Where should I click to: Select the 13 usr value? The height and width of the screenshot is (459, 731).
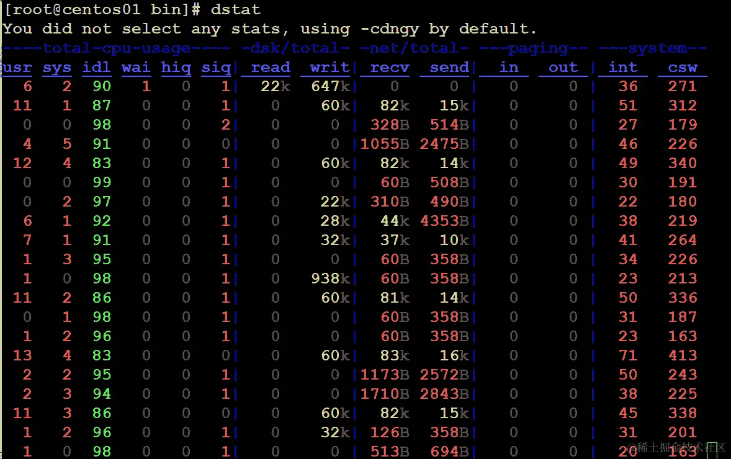click(x=22, y=355)
